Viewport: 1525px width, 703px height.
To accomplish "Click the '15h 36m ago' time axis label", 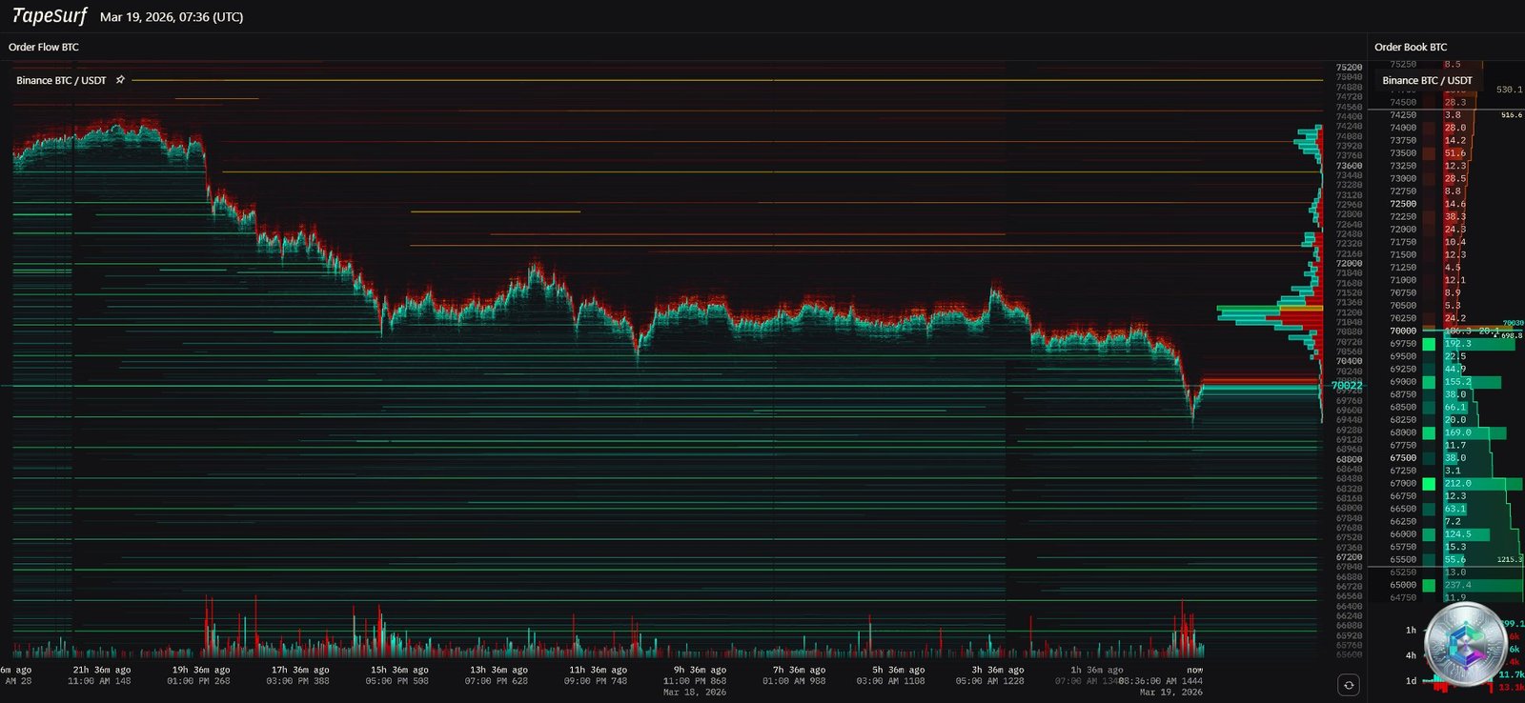I will pos(399,670).
